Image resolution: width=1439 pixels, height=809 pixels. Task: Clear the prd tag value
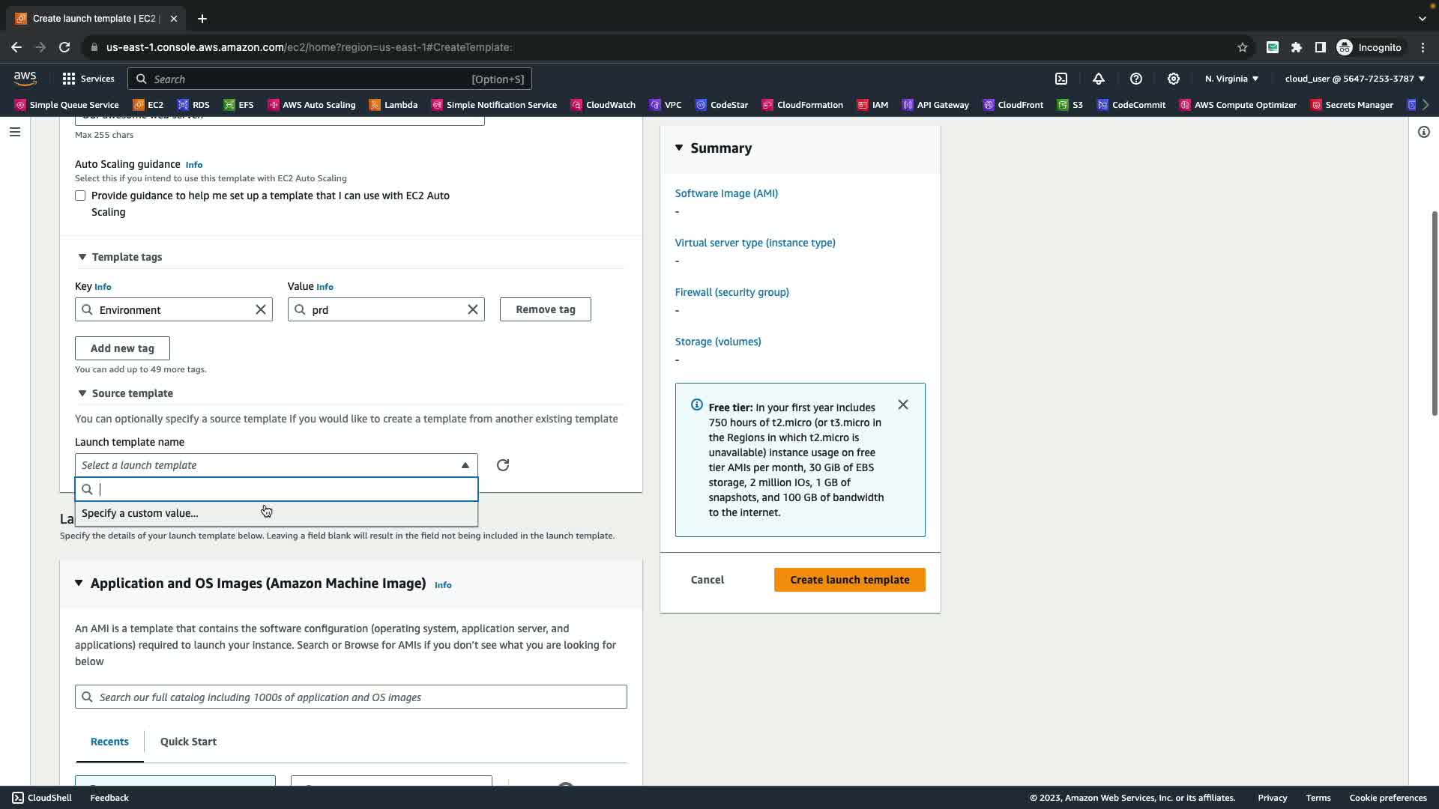473,309
